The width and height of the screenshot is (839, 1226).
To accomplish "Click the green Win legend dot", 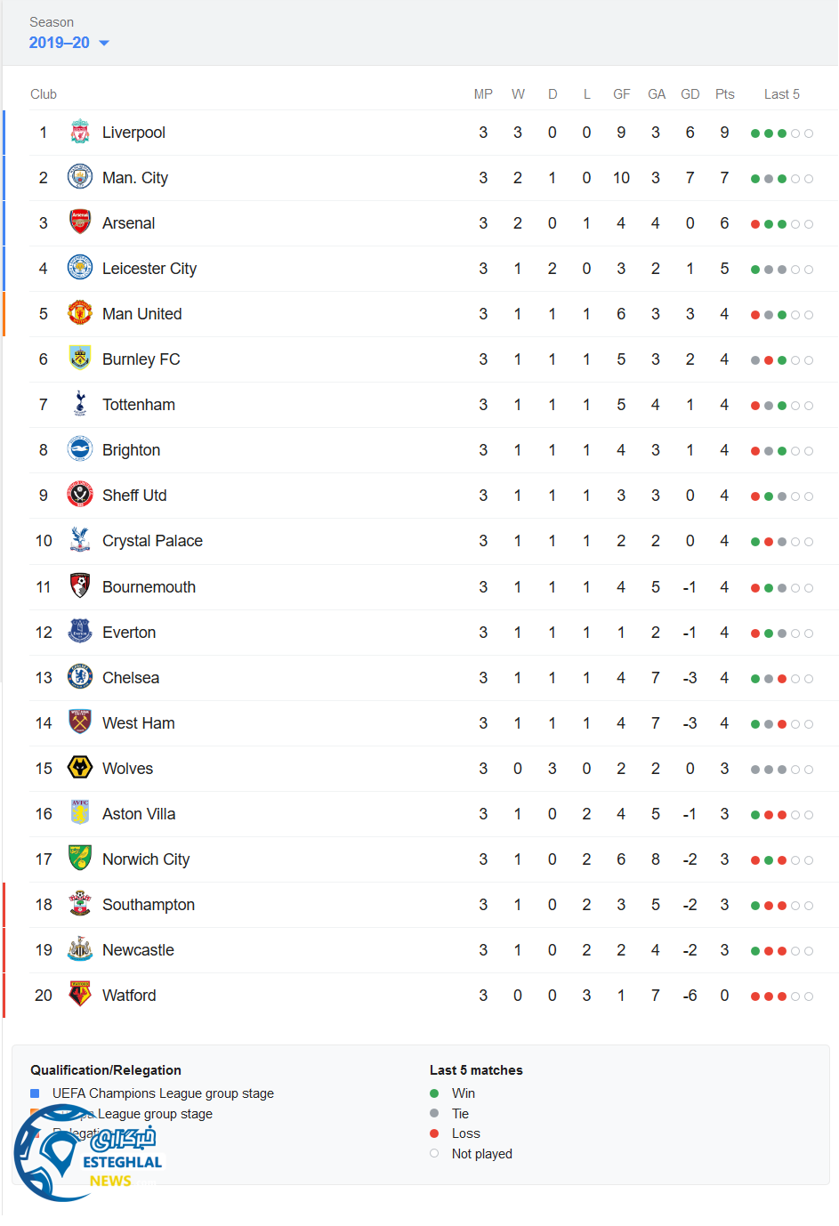I will 434,1093.
